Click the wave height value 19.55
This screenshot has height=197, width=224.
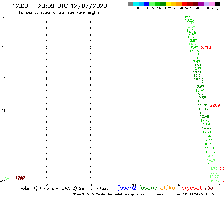point(201,98)
